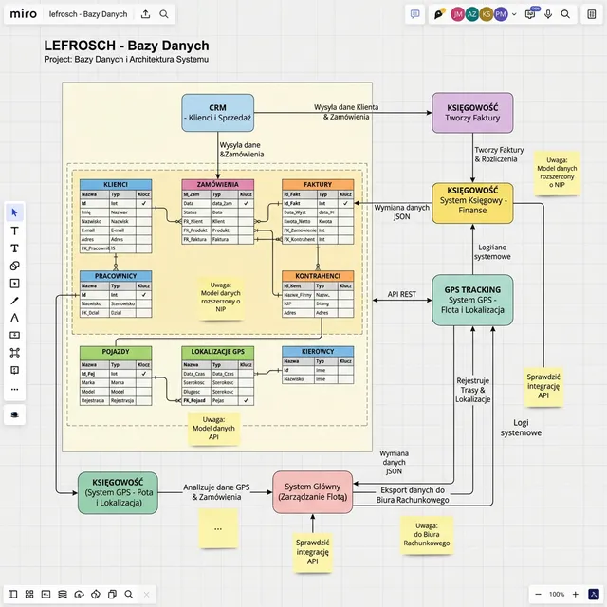607x607 pixels.
Task: Click the KONTRAHENCI table header
Action: (318, 276)
